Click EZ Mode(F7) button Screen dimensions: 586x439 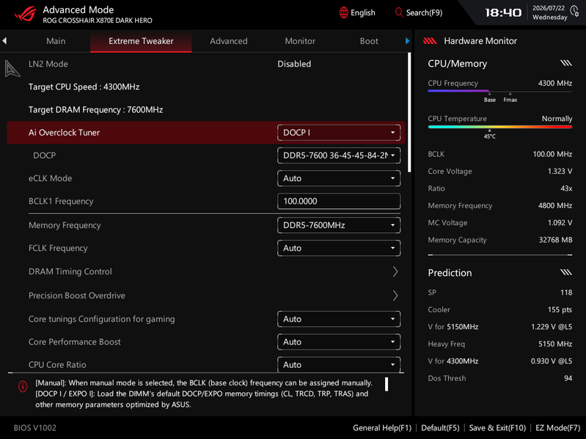point(557,428)
